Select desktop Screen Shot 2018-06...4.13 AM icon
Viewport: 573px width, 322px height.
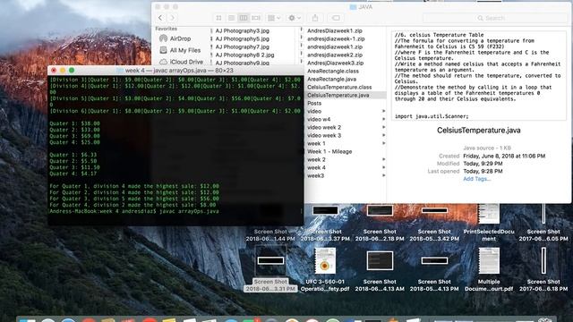(380, 260)
